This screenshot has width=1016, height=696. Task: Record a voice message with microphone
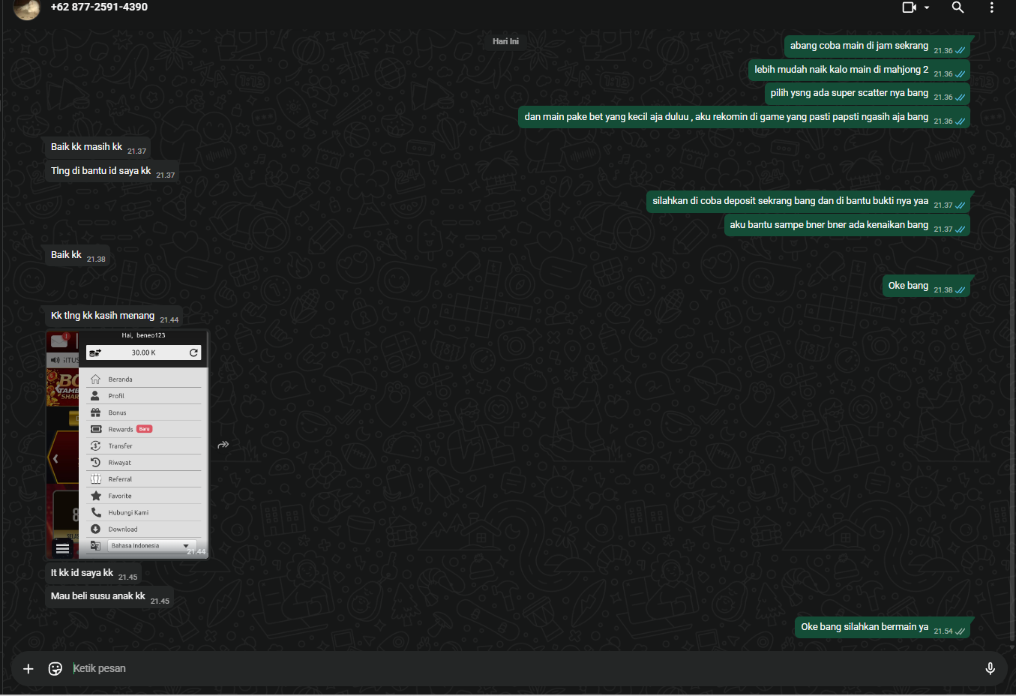click(990, 669)
